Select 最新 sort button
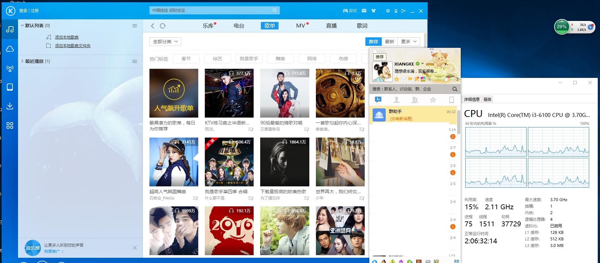 tap(389, 42)
